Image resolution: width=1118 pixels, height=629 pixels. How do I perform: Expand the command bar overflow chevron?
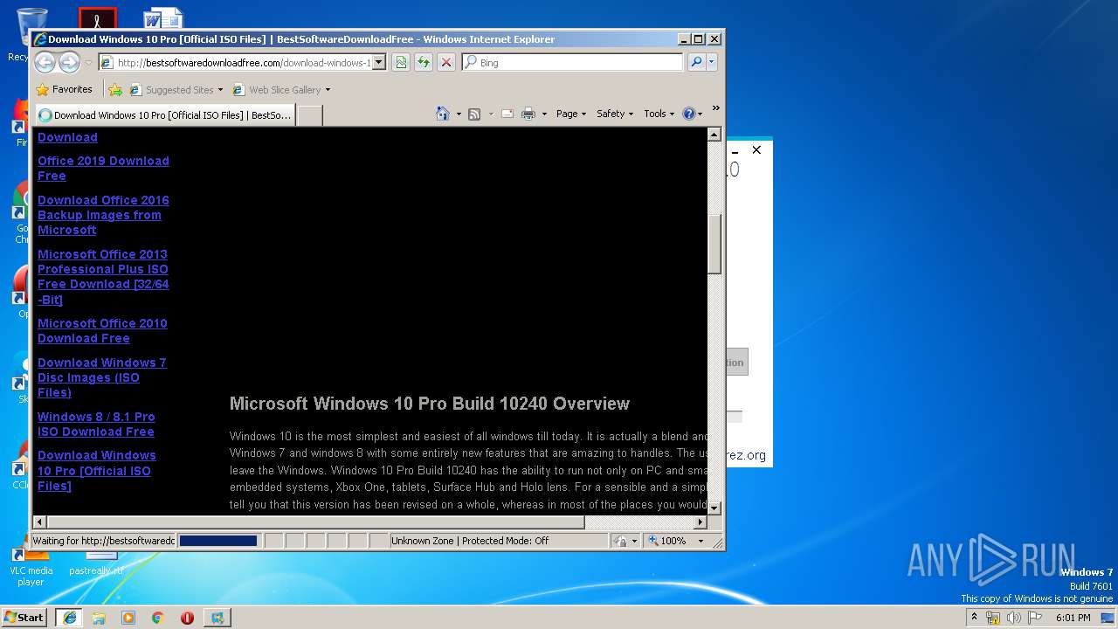pos(715,108)
